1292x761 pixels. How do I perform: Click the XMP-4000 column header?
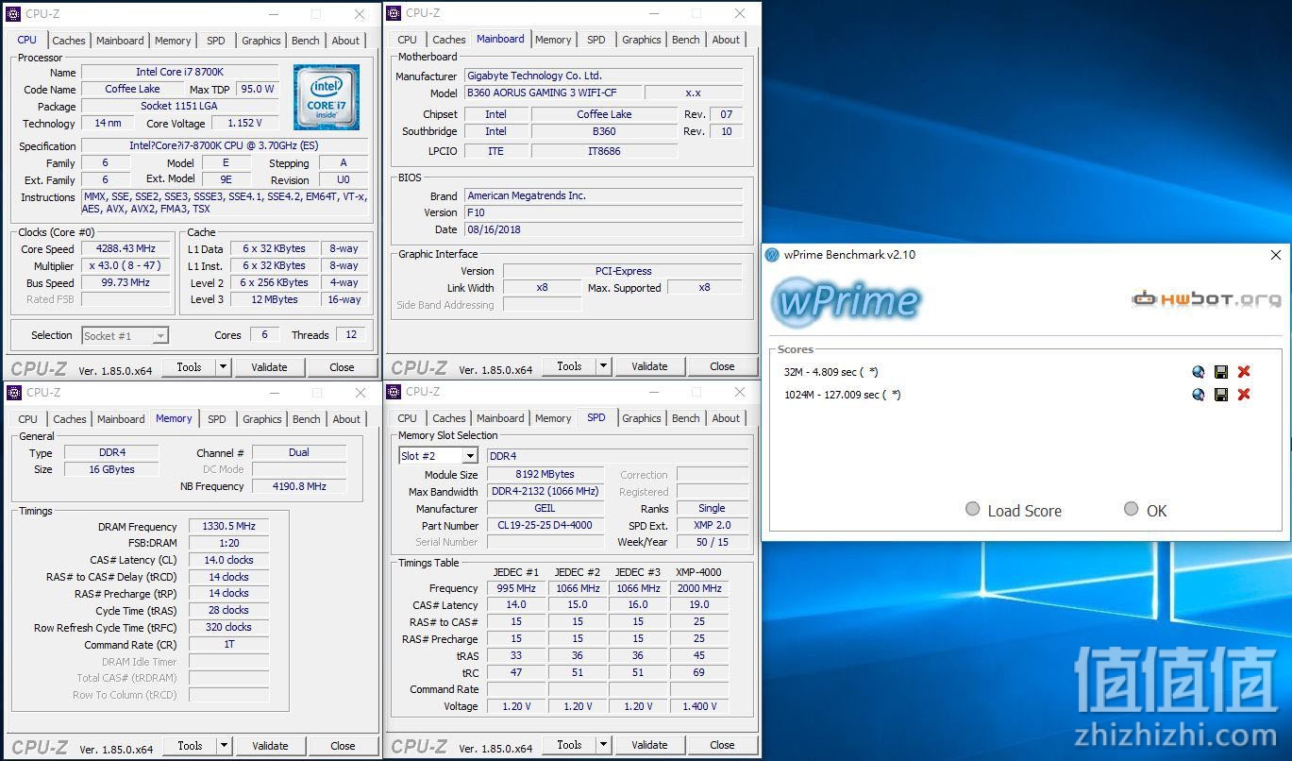click(x=699, y=572)
